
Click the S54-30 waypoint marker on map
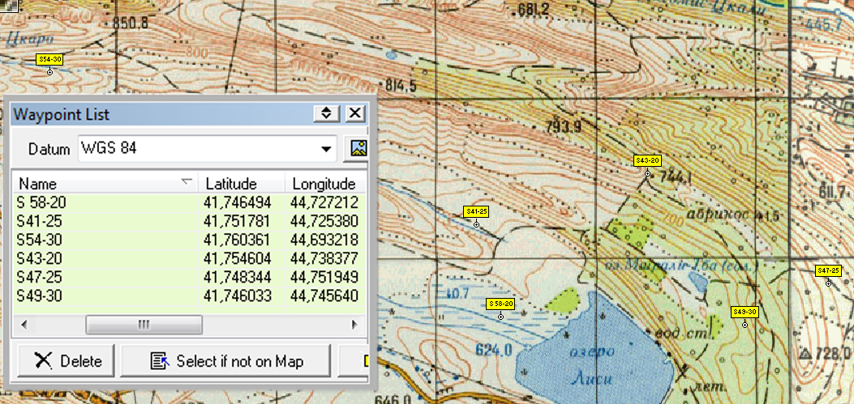click(x=50, y=72)
